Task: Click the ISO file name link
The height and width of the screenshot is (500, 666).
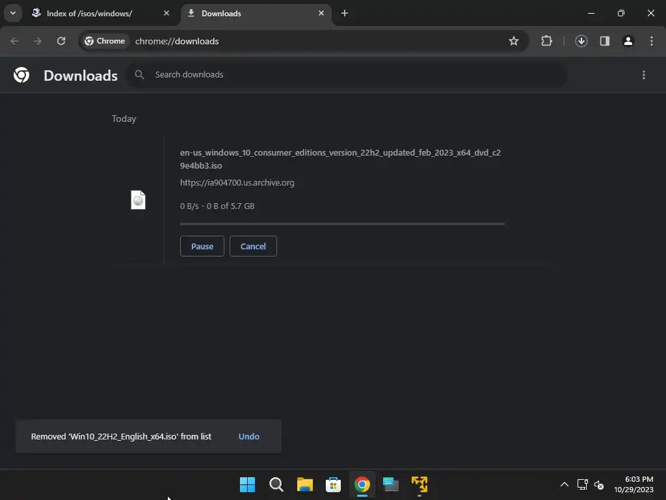Action: 340,159
